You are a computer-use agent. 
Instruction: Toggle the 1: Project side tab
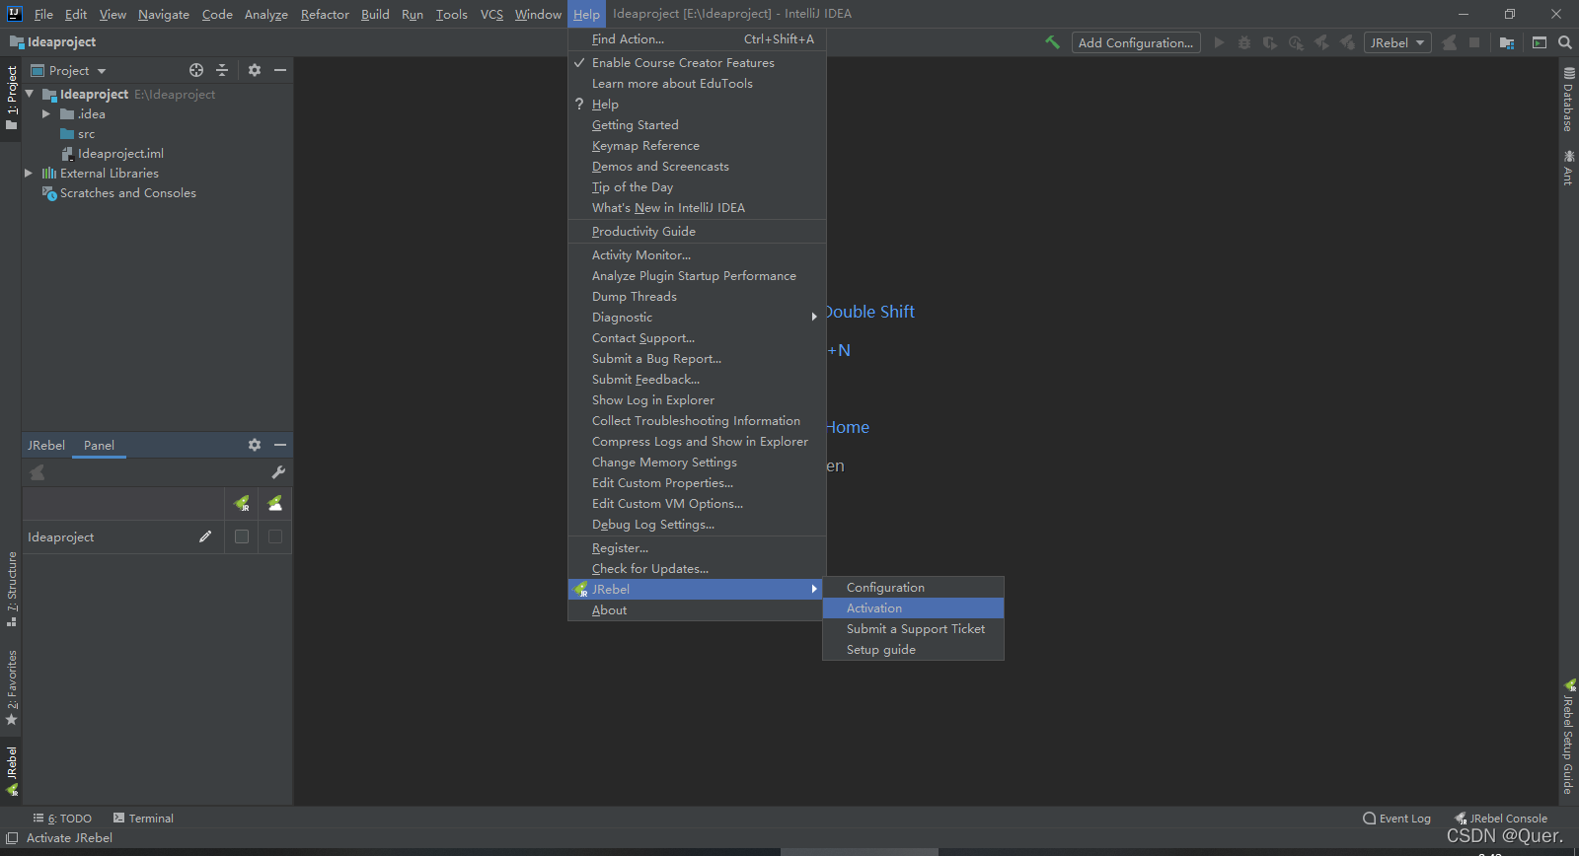tap(12, 98)
